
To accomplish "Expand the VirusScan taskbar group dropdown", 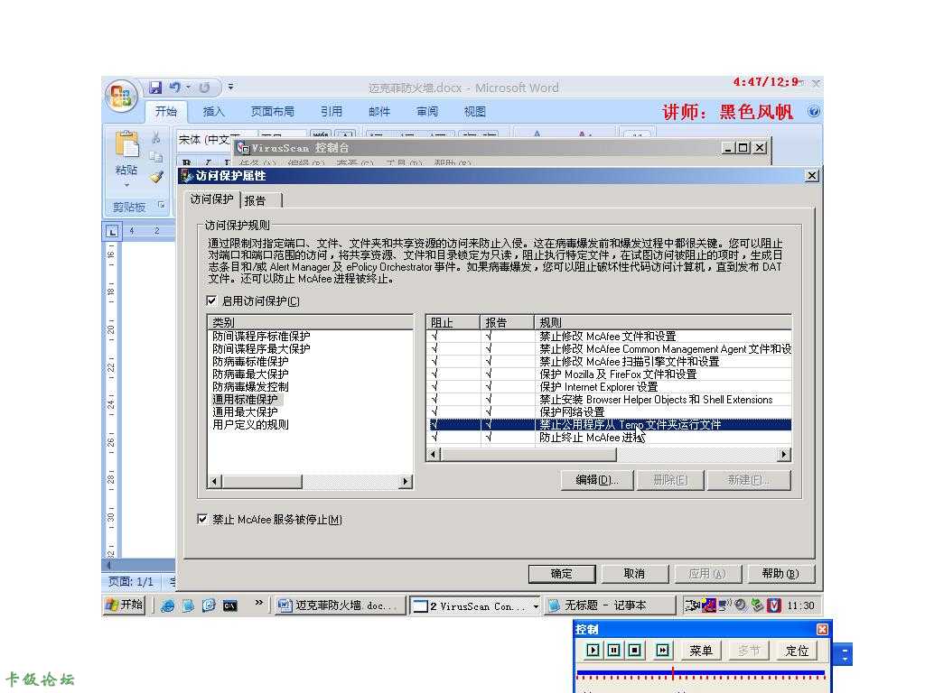I will [536, 605].
